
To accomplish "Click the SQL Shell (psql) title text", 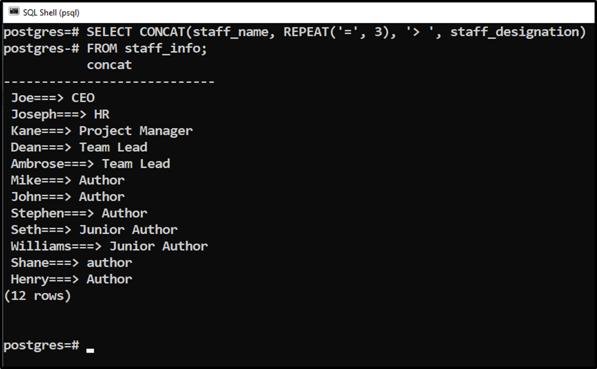I will click(51, 13).
